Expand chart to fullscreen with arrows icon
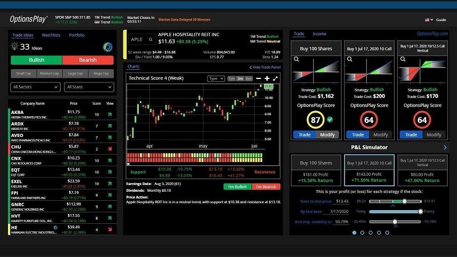 click(x=275, y=78)
